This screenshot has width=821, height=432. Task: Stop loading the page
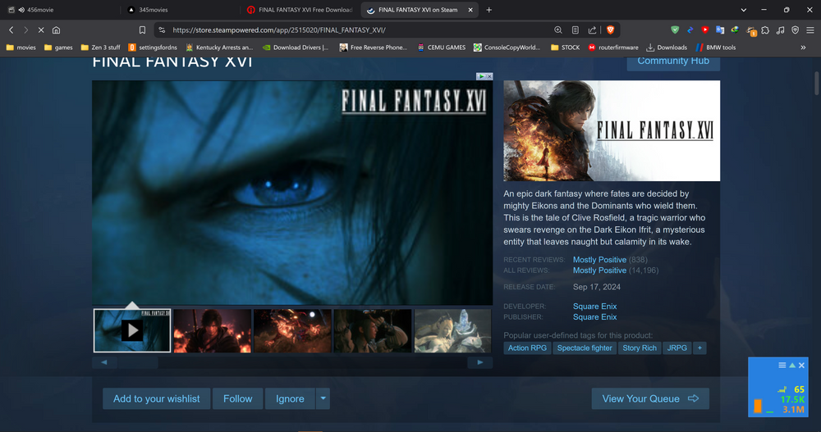[x=41, y=30]
